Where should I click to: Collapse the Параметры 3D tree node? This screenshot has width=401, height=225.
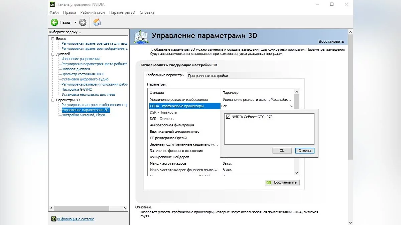52,100
